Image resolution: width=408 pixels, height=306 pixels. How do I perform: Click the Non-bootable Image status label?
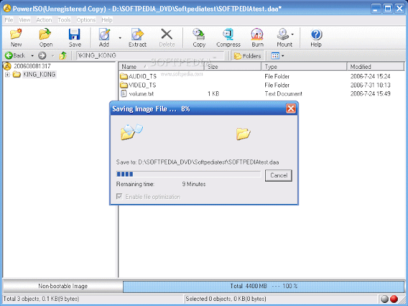click(x=62, y=286)
